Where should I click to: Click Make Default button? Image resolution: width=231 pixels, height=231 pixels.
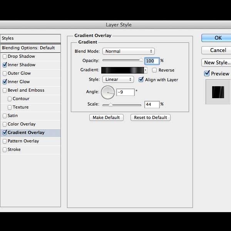106,117
